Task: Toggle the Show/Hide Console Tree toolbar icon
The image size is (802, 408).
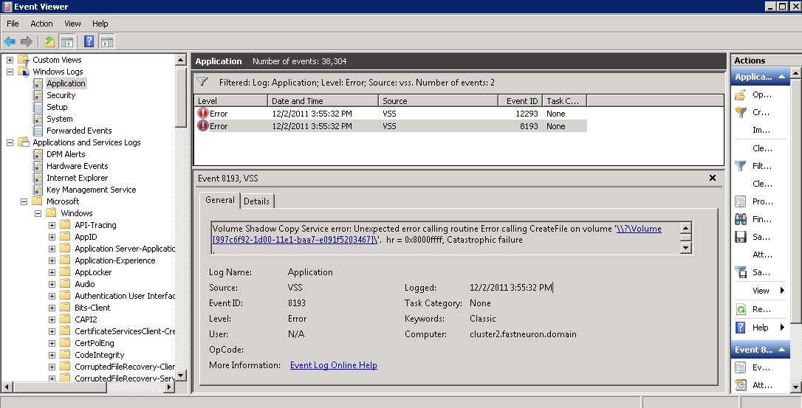Action: pos(66,41)
